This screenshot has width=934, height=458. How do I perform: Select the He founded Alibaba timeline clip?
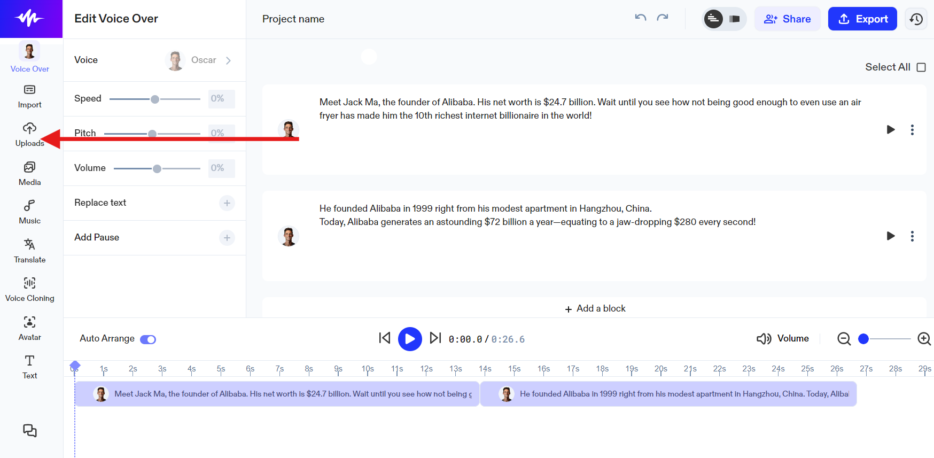click(x=668, y=394)
